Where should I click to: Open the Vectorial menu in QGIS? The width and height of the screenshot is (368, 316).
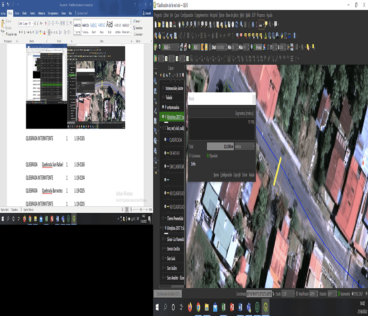213,15
